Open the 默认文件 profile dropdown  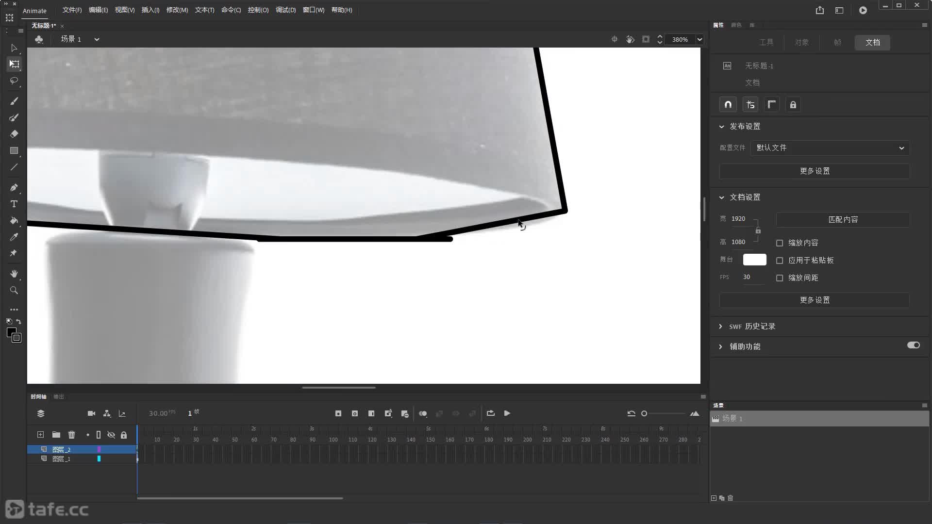tap(830, 148)
